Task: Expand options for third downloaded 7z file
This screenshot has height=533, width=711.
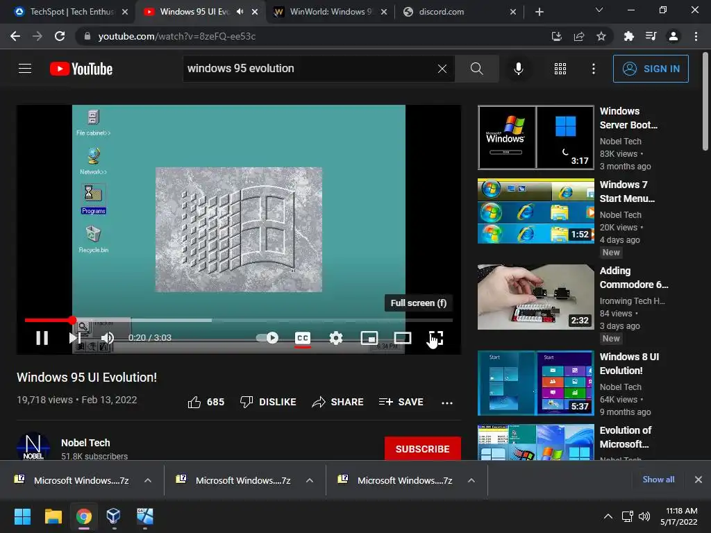Action: tap(471, 480)
